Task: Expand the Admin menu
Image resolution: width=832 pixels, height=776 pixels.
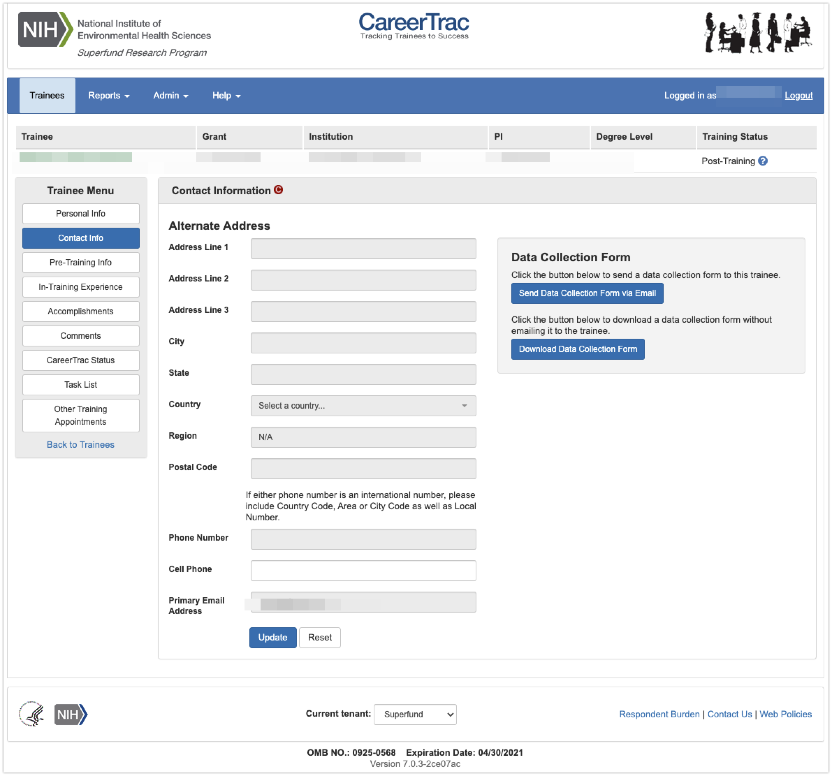Action: (x=170, y=95)
